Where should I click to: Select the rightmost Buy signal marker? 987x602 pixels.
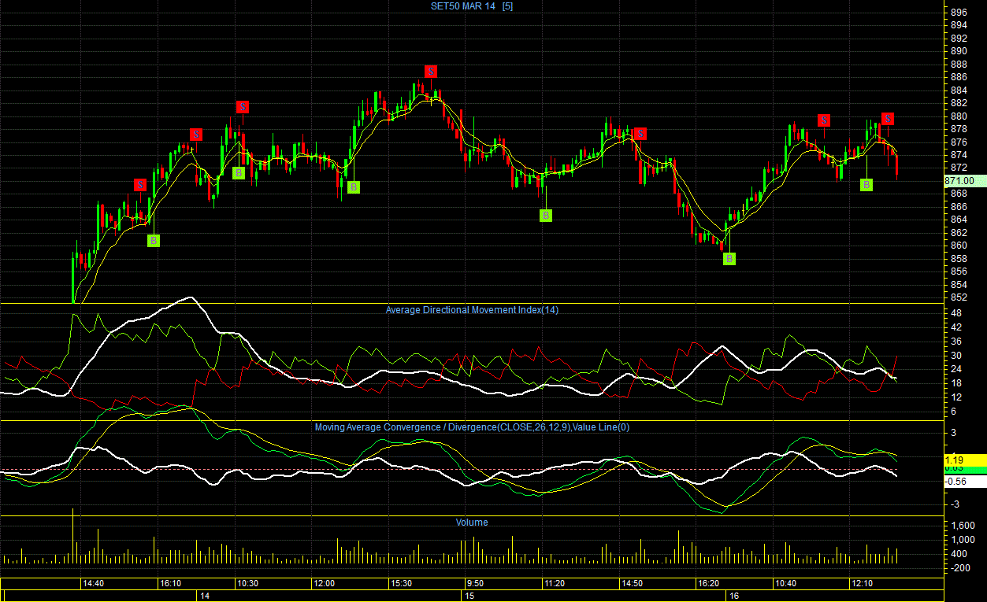click(x=866, y=185)
